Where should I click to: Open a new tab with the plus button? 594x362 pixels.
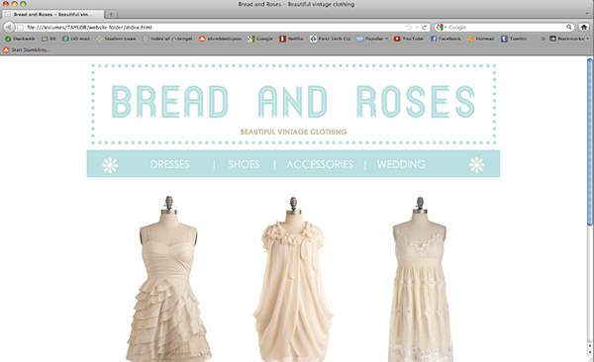(111, 15)
